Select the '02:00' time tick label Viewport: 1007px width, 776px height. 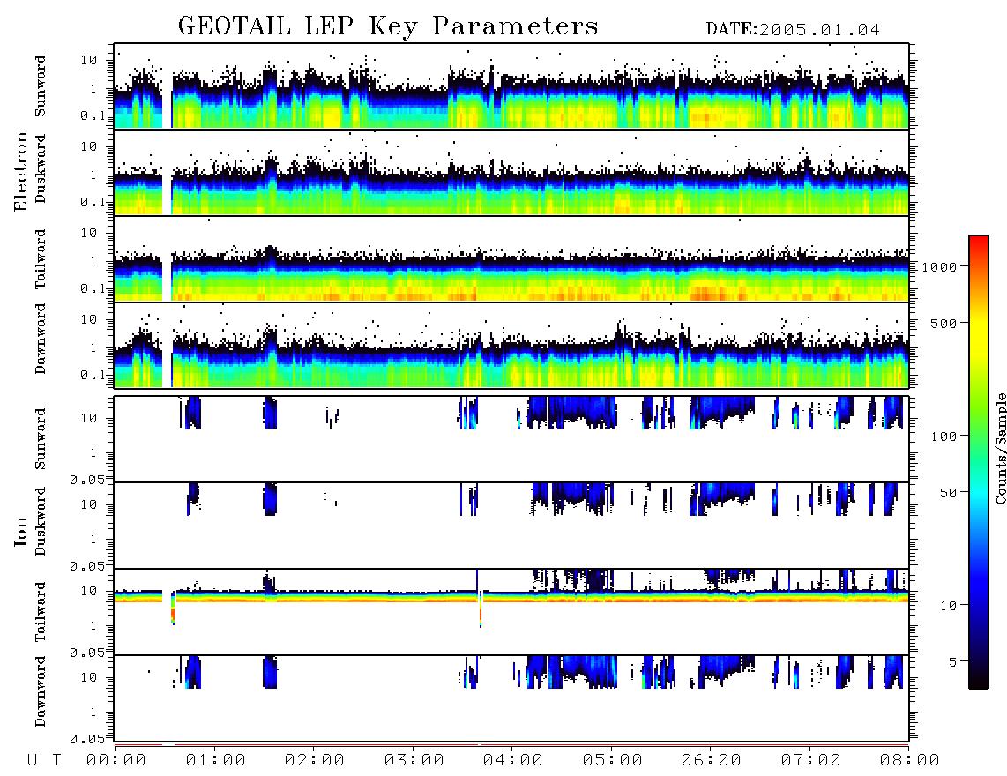(315, 761)
